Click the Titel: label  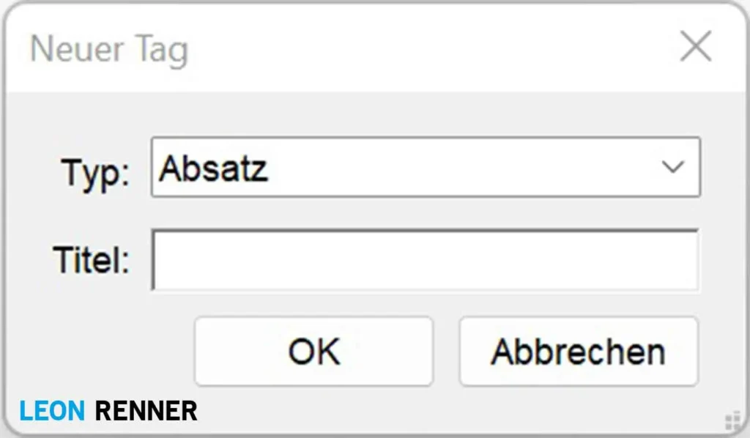91,260
